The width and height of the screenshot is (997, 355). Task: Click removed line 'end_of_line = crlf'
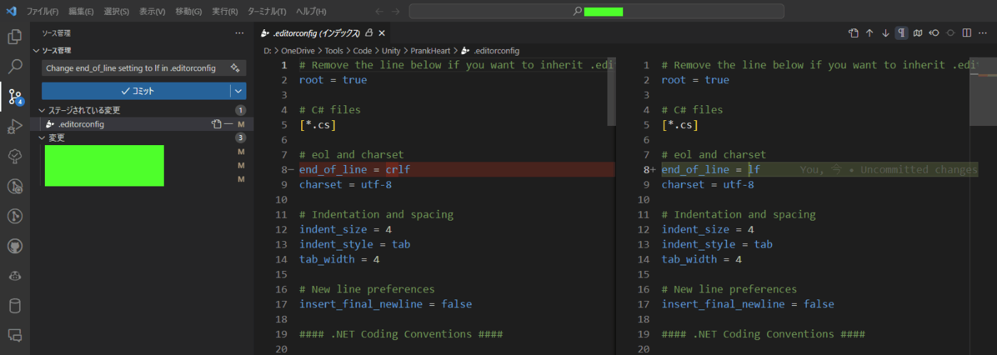(355, 169)
